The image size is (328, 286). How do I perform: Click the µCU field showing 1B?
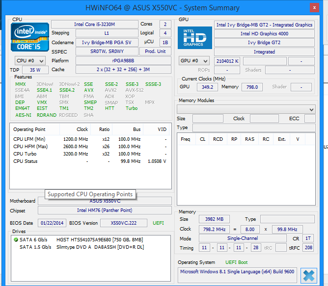pos(165,43)
